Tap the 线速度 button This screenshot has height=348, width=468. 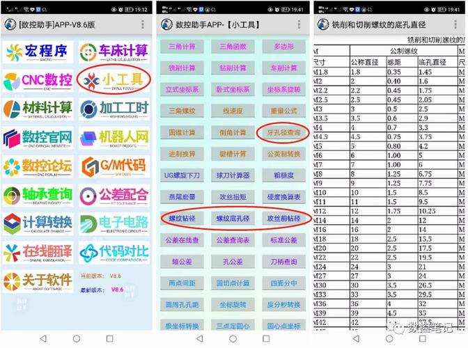coord(233,111)
